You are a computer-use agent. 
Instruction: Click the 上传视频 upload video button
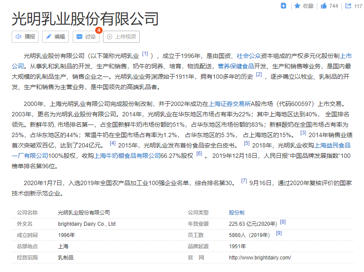pos(121,37)
